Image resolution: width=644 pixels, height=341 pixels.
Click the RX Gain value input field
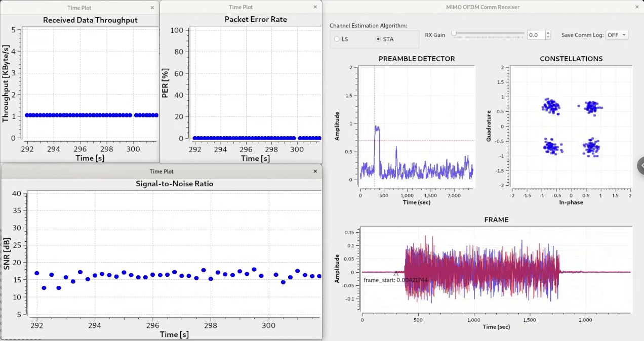click(536, 35)
